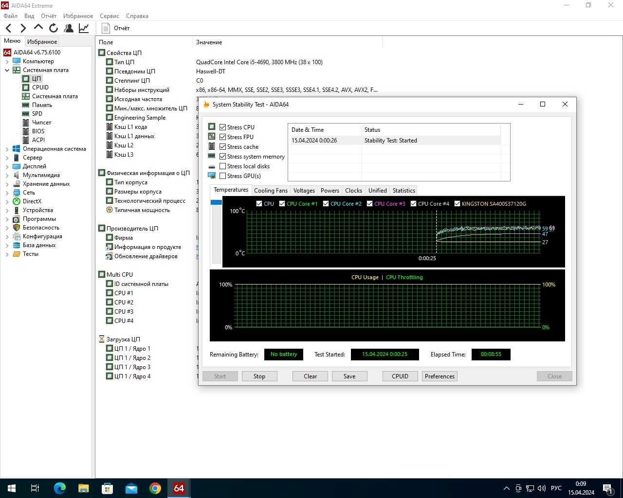Open File Explorer from the taskbar
Viewport: 623px width, 498px height.
point(83,488)
